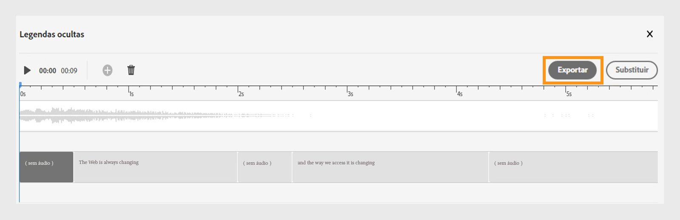Seek to the 3s ruler mark
The image size is (680, 220).
350,93
